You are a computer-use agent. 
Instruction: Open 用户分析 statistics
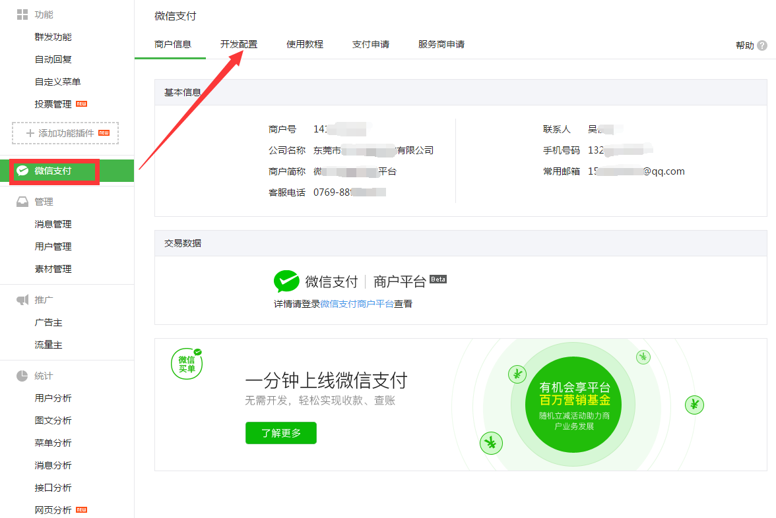(x=53, y=398)
